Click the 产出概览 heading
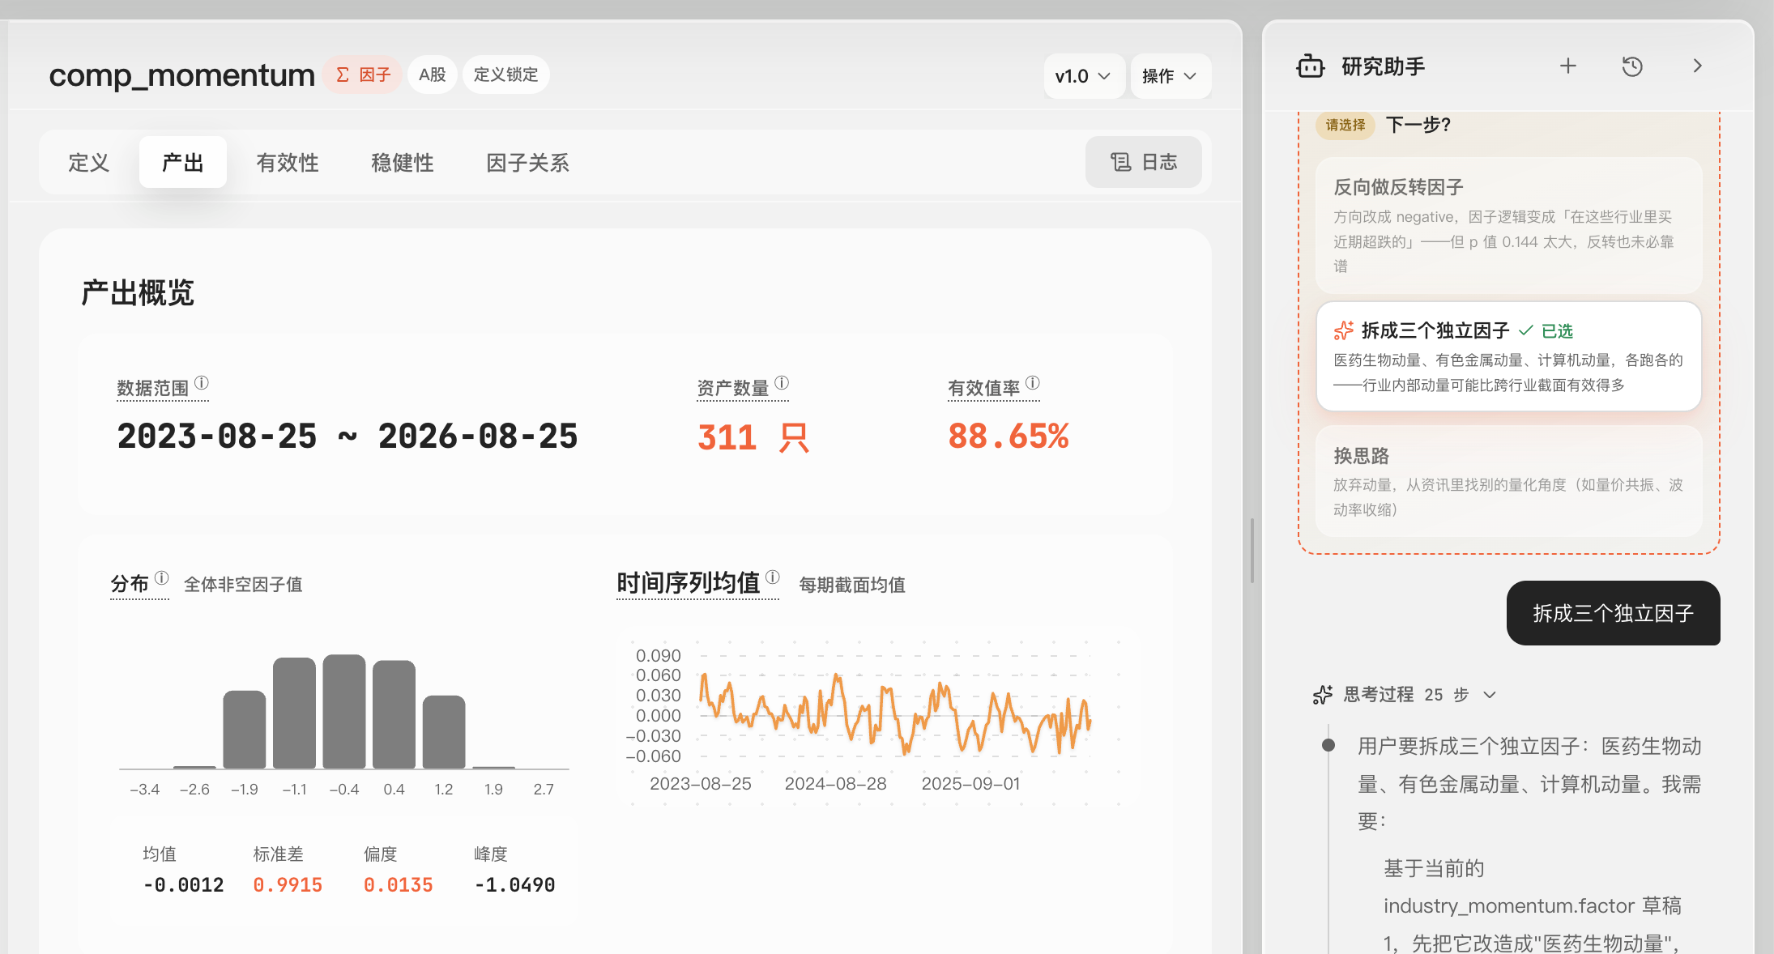 (x=138, y=293)
